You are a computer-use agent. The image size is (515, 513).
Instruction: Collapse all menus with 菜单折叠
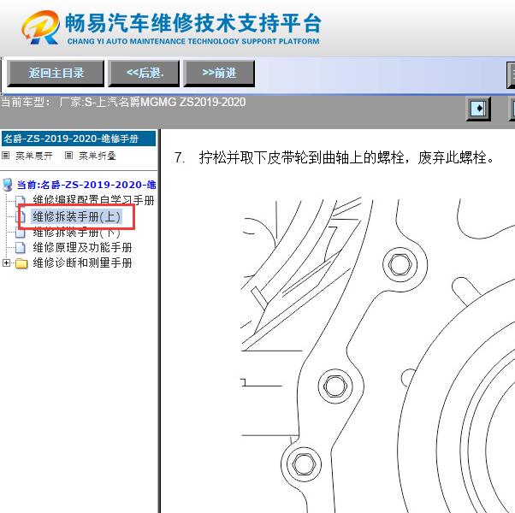(98, 156)
